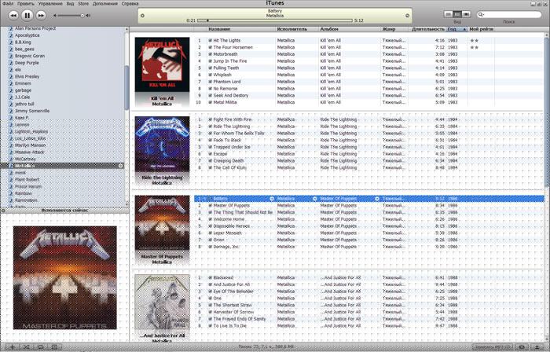
Task: Click the low-volume speaker icon
Action: pyautogui.click(x=55, y=16)
